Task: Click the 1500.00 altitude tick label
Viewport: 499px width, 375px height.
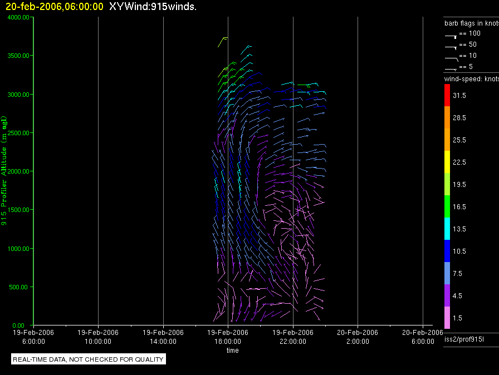Action: point(18,210)
